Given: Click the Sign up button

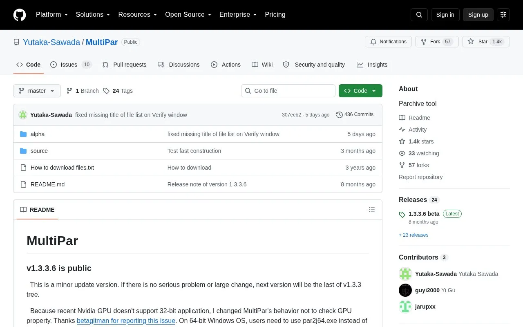Looking at the screenshot, I should (x=478, y=15).
